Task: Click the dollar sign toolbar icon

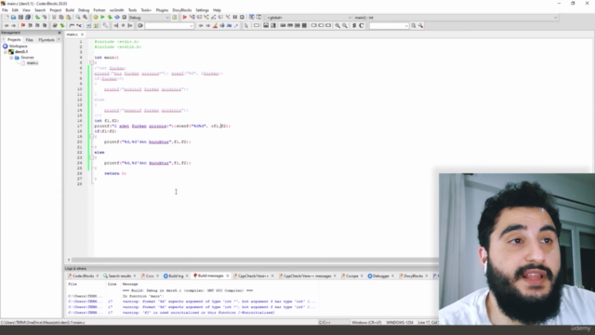Action: click(x=354, y=25)
